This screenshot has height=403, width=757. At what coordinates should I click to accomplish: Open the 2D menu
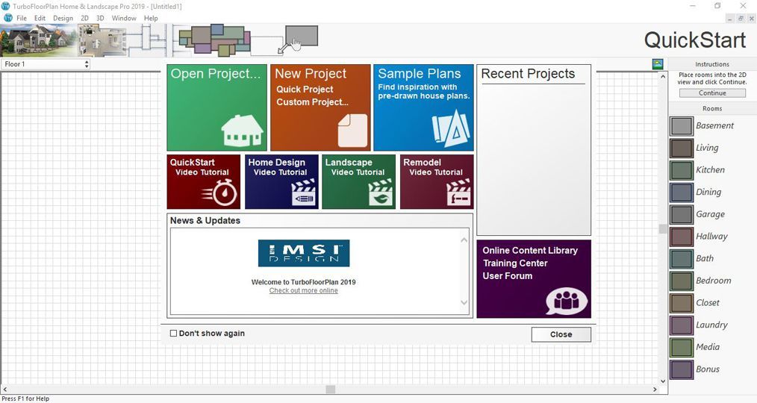tap(84, 18)
